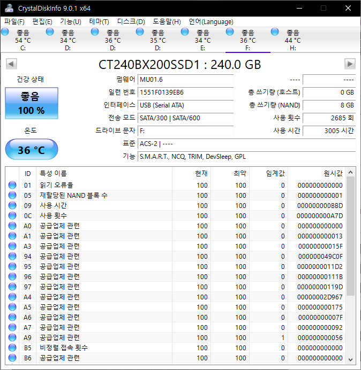Select the F: drive tab

tap(247, 40)
